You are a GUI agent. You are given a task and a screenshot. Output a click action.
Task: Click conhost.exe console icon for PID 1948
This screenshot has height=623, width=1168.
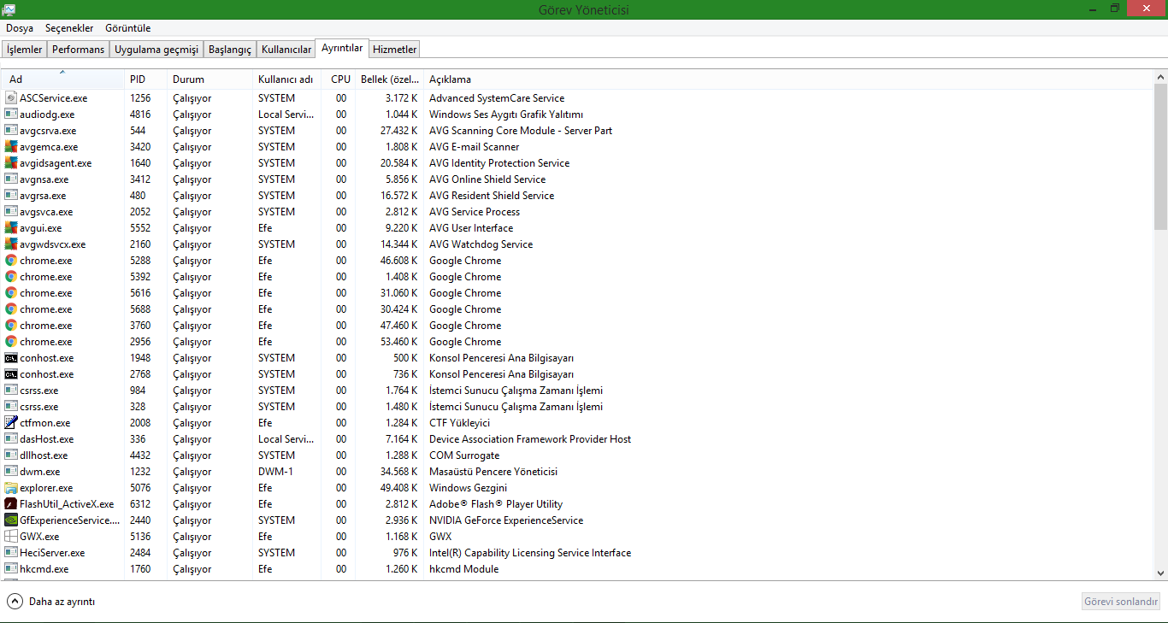11,358
